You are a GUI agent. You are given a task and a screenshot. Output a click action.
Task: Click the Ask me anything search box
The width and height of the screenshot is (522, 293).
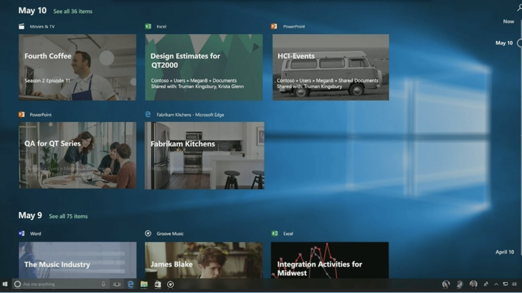coord(57,284)
